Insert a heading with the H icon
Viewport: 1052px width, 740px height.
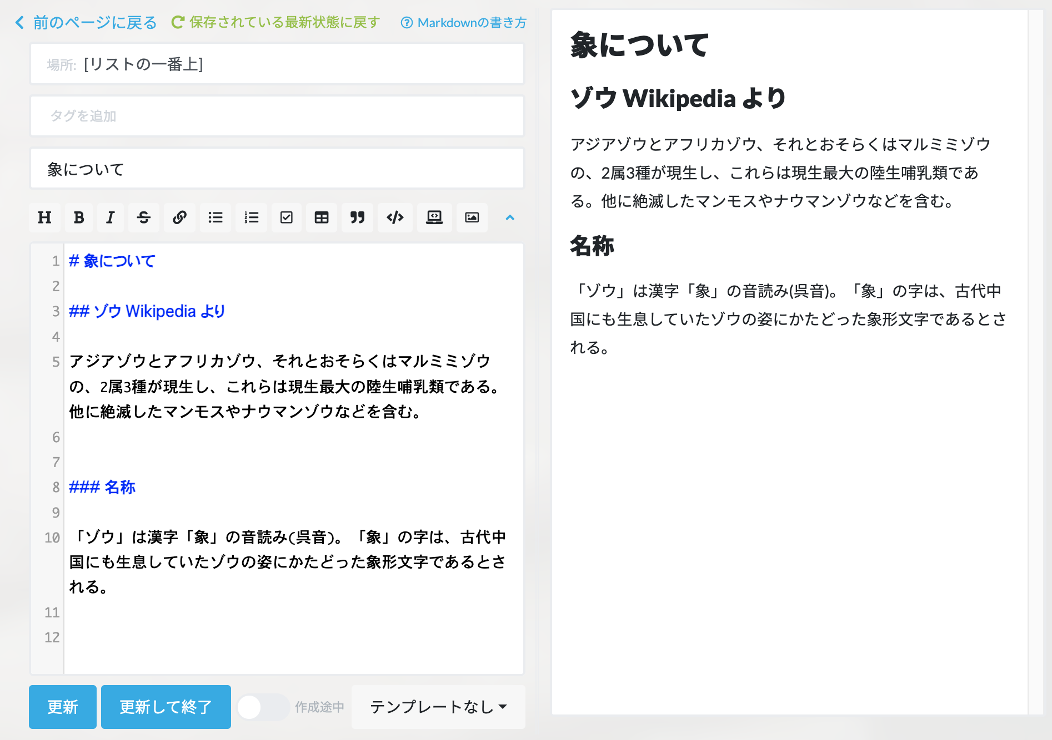[x=44, y=217]
